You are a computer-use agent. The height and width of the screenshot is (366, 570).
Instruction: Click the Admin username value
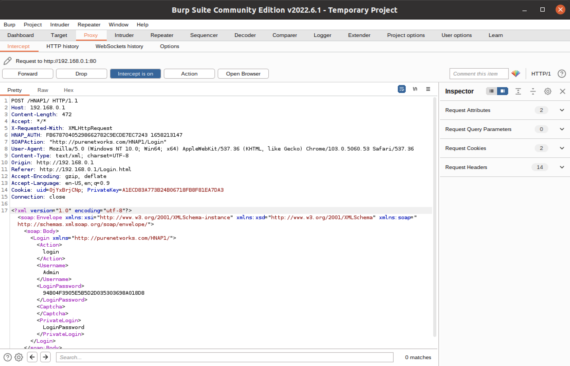coord(51,272)
